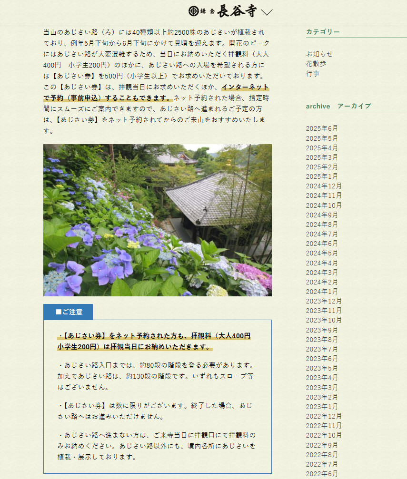Open archive 2024年1月
Image resolution: width=407 pixels, height=479 pixels.
point(322,292)
